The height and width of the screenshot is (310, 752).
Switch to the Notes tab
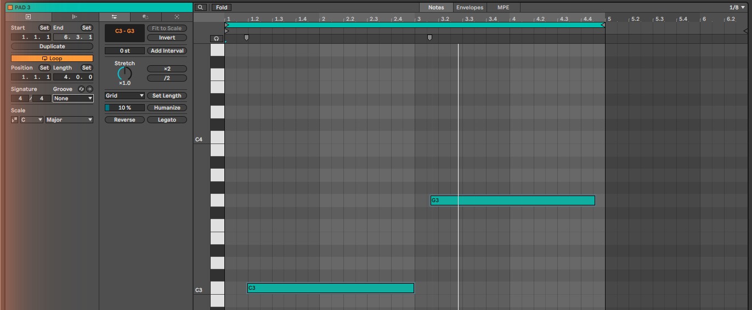pyautogui.click(x=436, y=7)
